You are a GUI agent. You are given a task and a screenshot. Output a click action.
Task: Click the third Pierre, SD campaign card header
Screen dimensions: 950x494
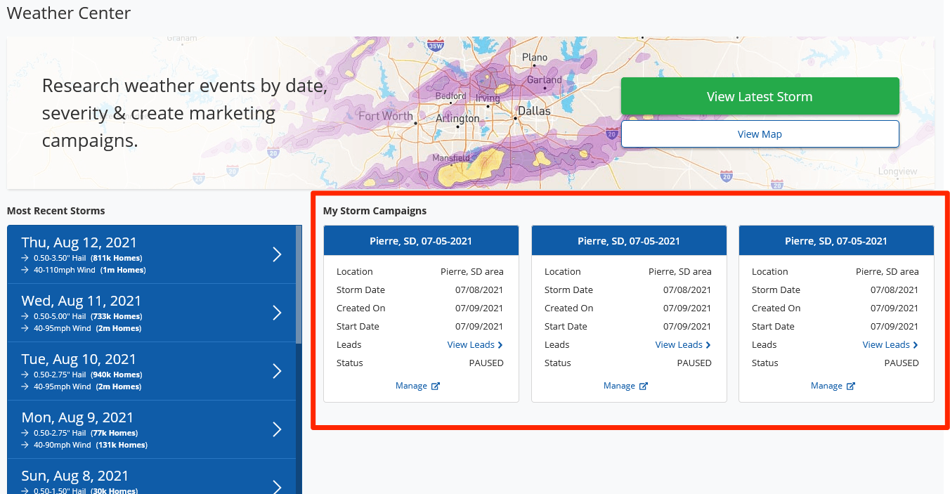836,241
